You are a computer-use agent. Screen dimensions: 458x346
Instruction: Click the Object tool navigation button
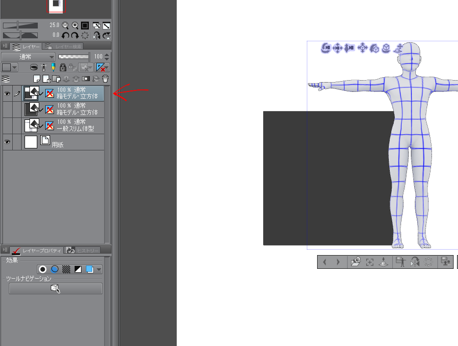(x=55, y=289)
